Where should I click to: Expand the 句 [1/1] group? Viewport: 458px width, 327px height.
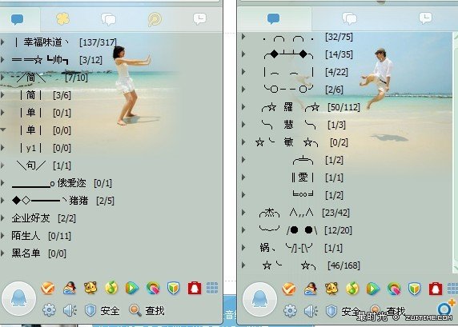[2, 165]
